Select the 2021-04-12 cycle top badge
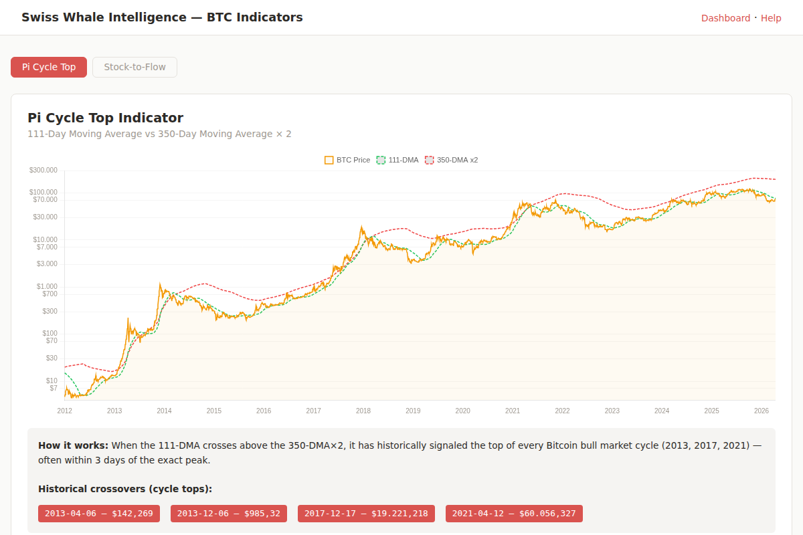The image size is (803, 535). coord(513,514)
